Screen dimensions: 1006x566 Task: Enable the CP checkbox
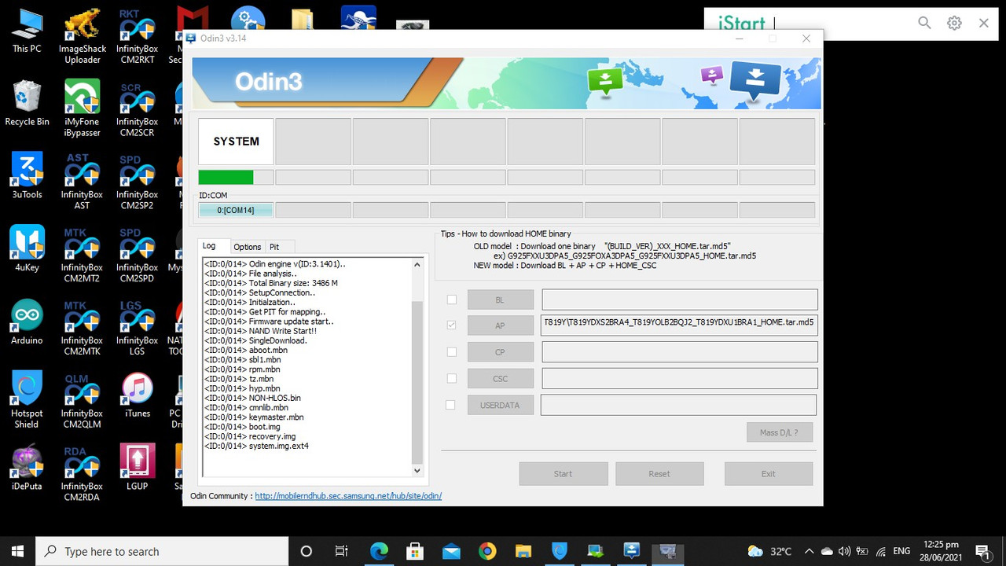[451, 352]
